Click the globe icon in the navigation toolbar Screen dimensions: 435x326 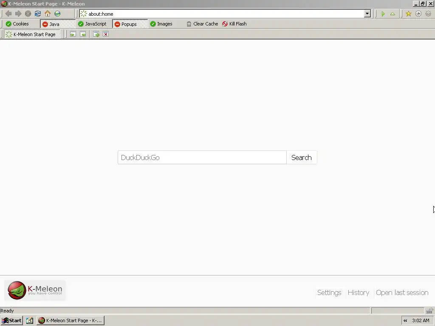57,14
